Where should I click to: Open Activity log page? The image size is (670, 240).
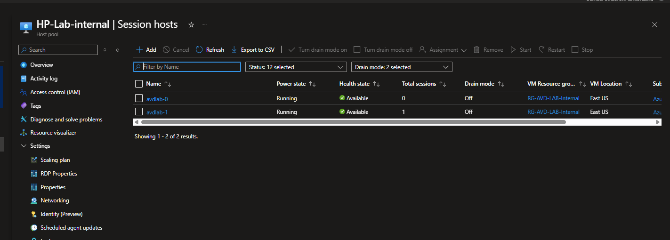pos(44,79)
